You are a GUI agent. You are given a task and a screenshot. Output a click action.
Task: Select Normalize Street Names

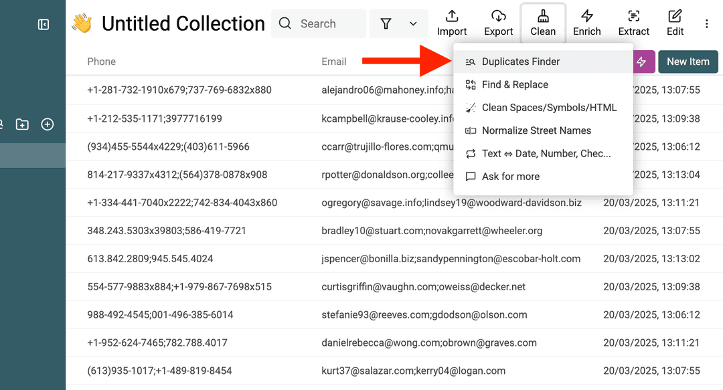pos(536,130)
